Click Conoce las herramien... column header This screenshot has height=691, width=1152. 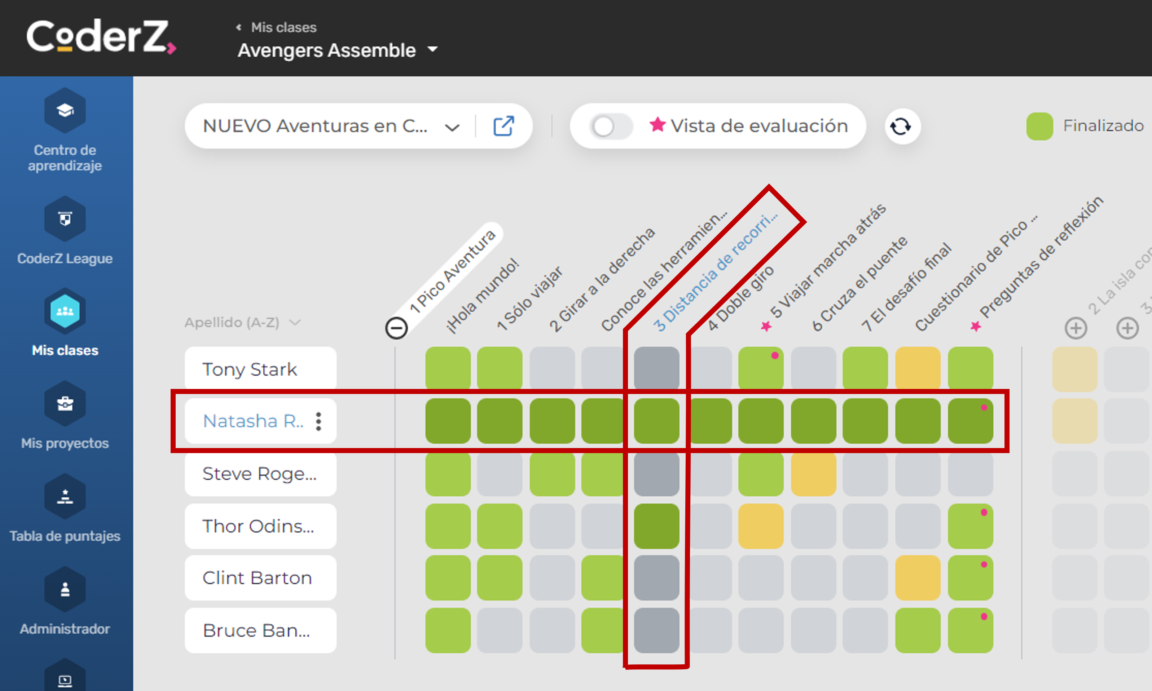coord(664,270)
